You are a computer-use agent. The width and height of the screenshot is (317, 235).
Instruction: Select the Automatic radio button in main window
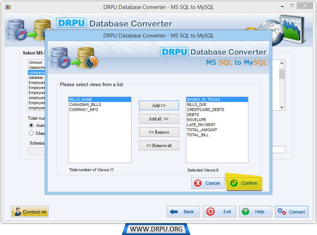(x=31, y=125)
